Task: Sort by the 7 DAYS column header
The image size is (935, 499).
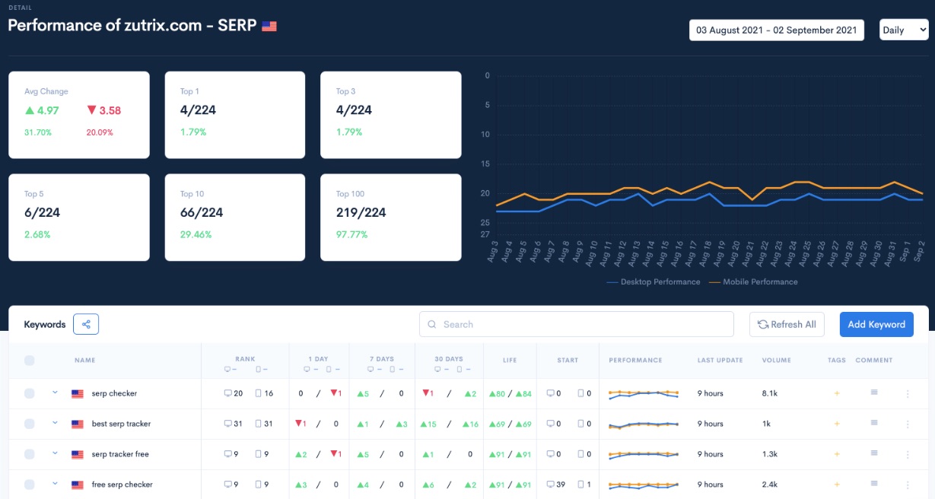Action: point(382,359)
